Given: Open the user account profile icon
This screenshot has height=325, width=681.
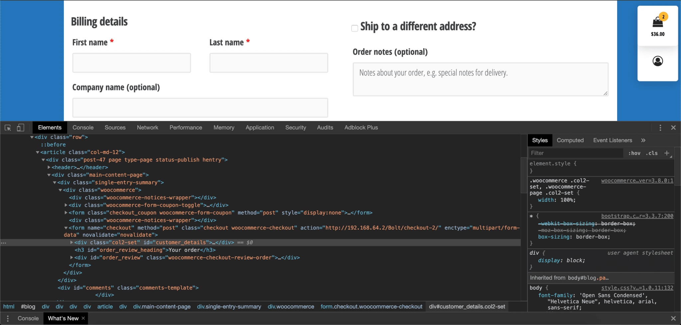Looking at the screenshot, I should [658, 61].
